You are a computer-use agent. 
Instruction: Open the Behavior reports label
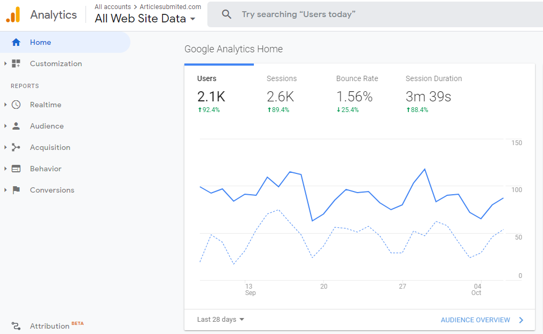point(45,169)
